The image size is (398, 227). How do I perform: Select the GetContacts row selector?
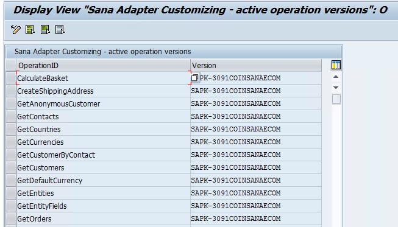pos(11,116)
